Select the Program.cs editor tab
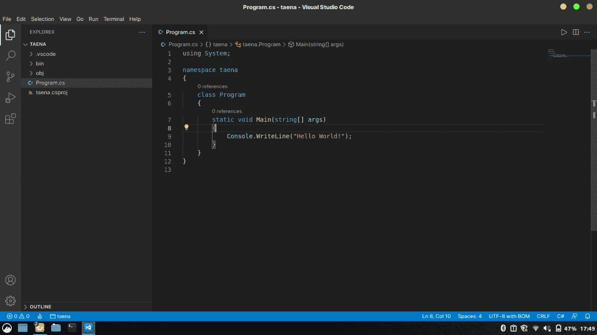The image size is (597, 335). coord(180,32)
